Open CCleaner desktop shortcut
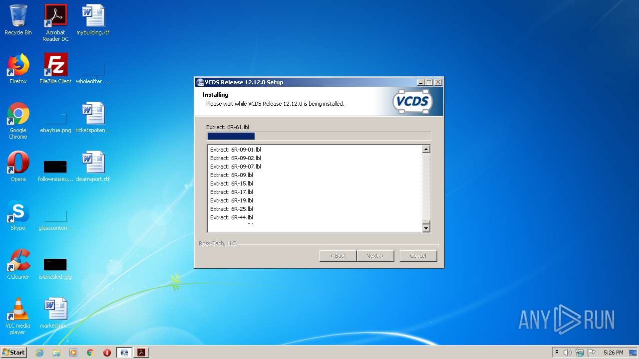This screenshot has height=359, width=639. (18, 264)
